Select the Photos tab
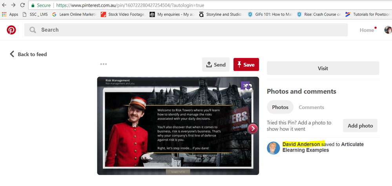The image size is (392, 186). pos(280,107)
